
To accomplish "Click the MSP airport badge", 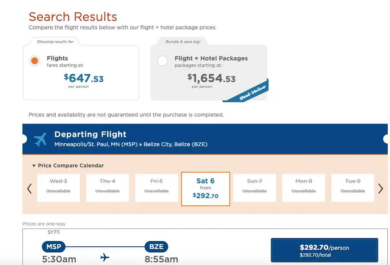I will click(54, 247).
